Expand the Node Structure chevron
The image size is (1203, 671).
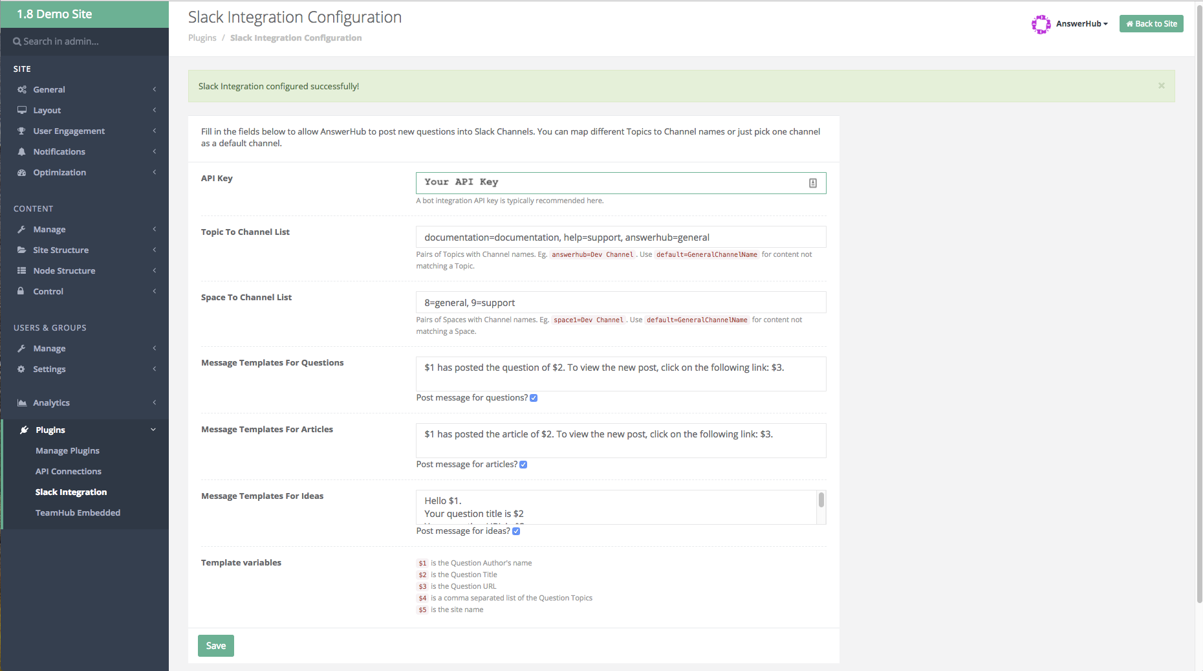point(155,270)
